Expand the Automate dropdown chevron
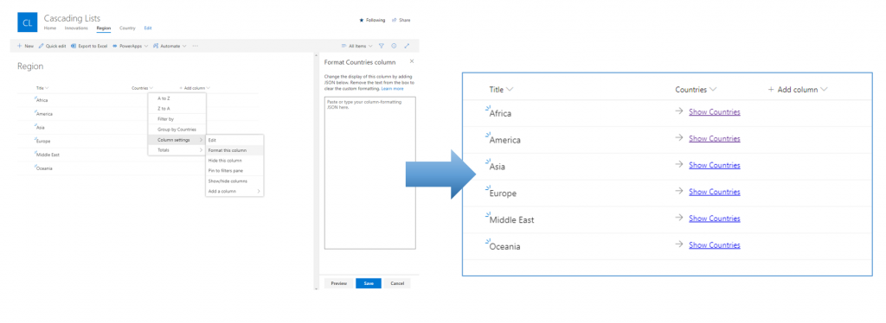The width and height of the screenshot is (886, 323). pos(185,47)
